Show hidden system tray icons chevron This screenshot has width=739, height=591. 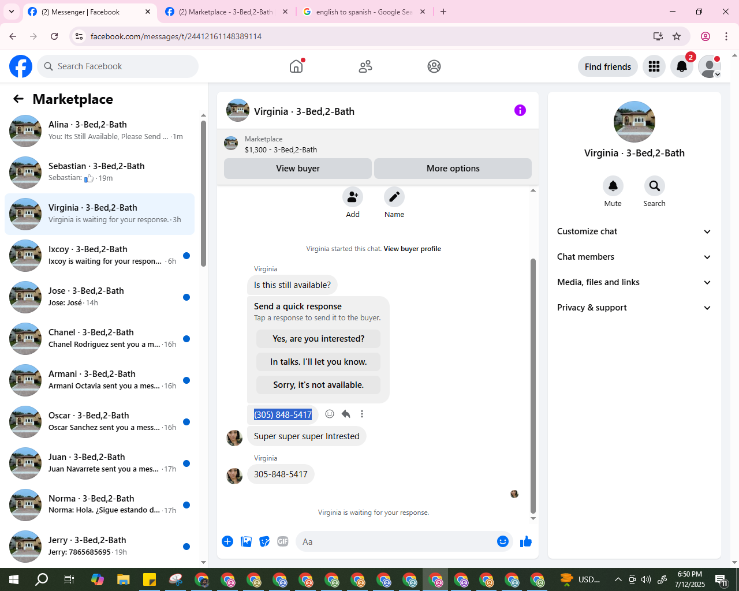click(618, 579)
